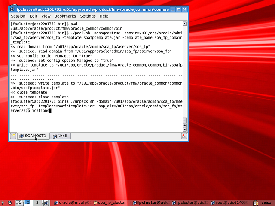Open the Settings menu
This screenshot has width=275, height=206.
tap(88, 16)
